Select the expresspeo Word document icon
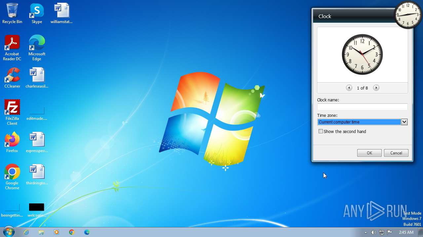 [37, 143]
